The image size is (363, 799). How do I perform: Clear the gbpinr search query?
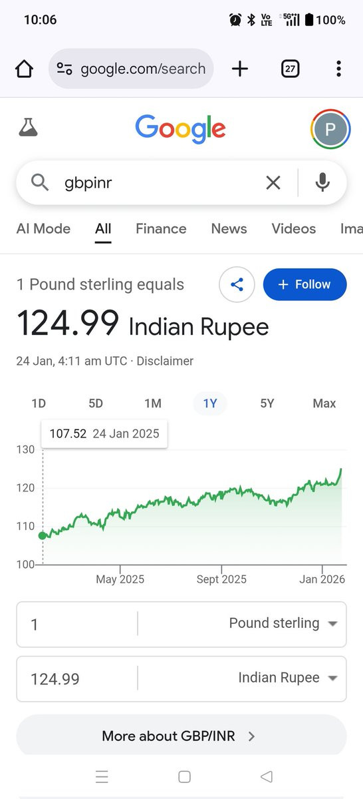[273, 182]
